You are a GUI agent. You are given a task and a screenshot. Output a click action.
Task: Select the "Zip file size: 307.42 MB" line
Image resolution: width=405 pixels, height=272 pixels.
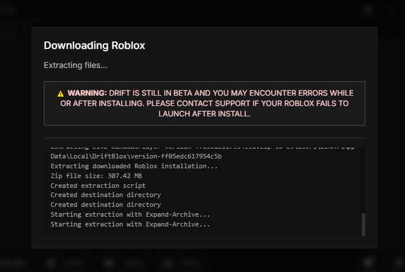click(x=96, y=176)
